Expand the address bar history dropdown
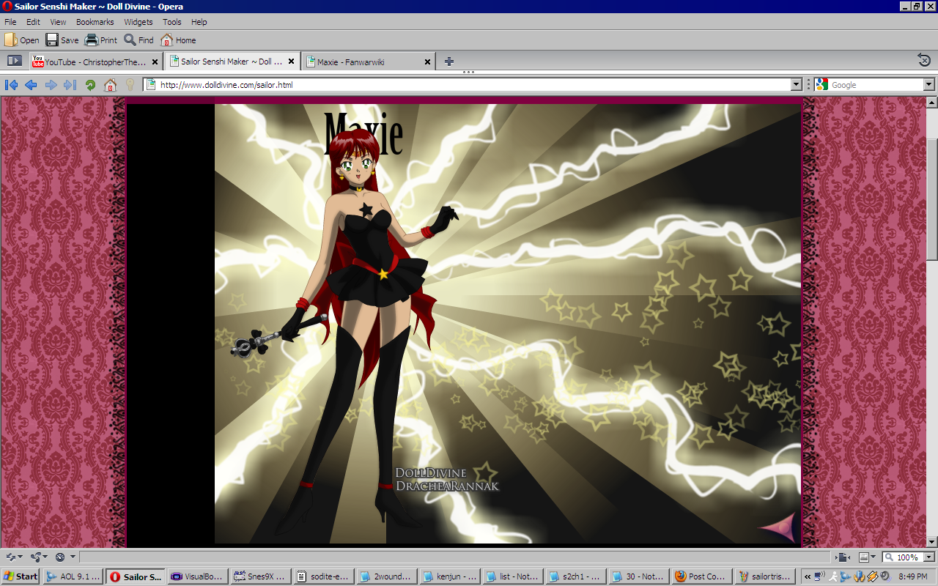The height and width of the screenshot is (586, 938). (x=797, y=85)
